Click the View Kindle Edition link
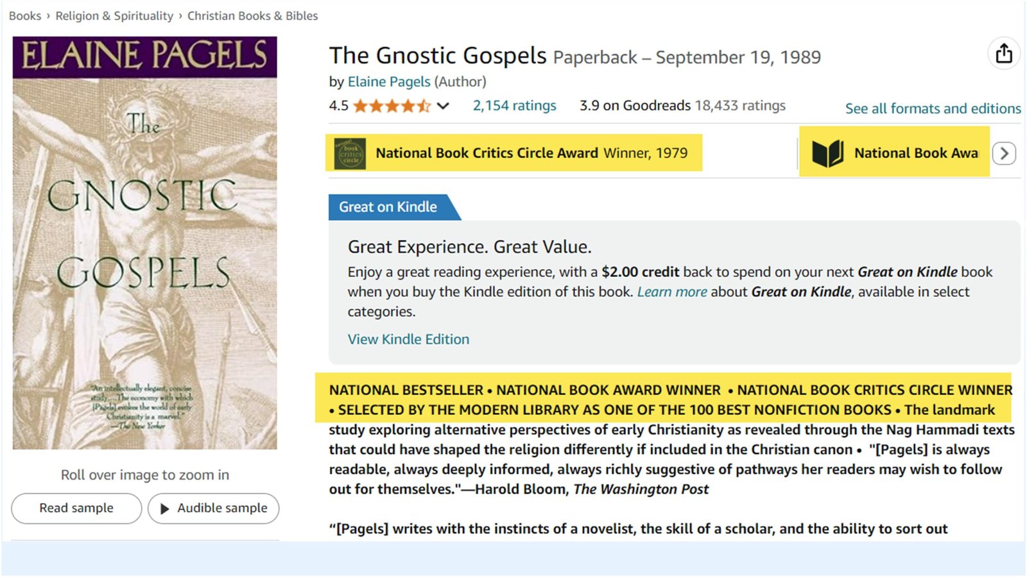This screenshot has height=577, width=1027. 408,339
